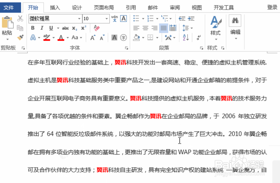
Task: Apply text effects glowing A
Action: tap(33, 38)
